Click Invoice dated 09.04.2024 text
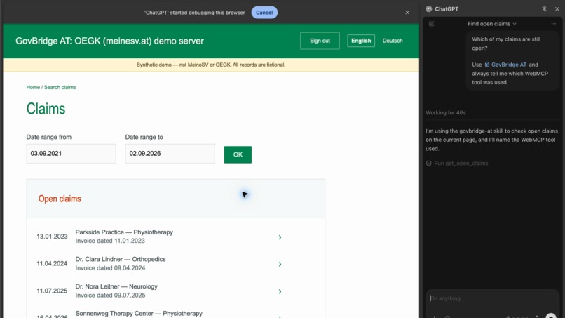The height and width of the screenshot is (318, 565). coord(110,268)
